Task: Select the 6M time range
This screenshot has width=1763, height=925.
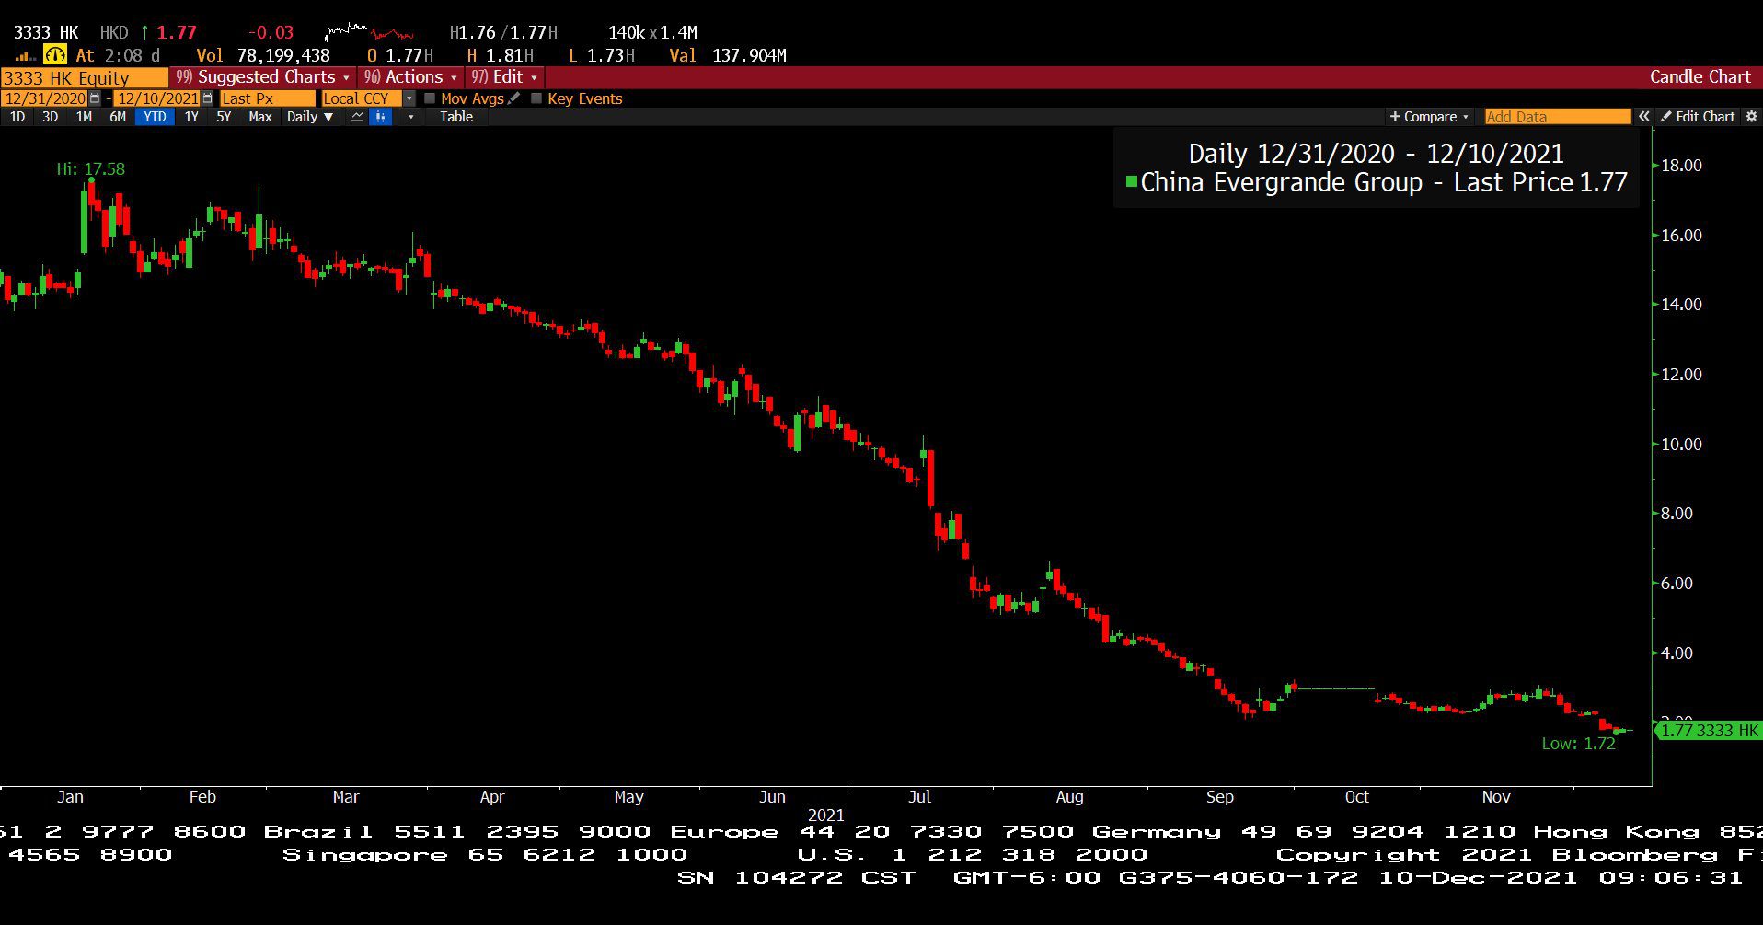Action: click(x=118, y=117)
